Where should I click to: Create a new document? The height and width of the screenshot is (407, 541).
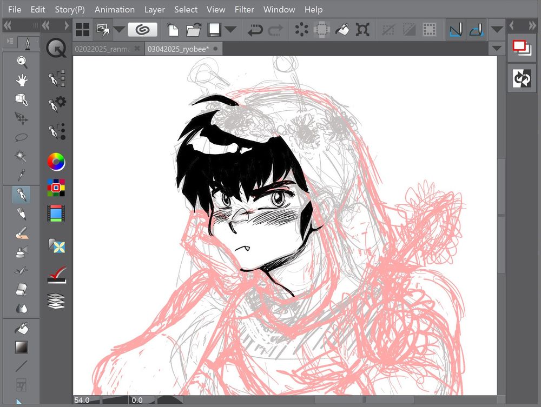tap(173, 30)
